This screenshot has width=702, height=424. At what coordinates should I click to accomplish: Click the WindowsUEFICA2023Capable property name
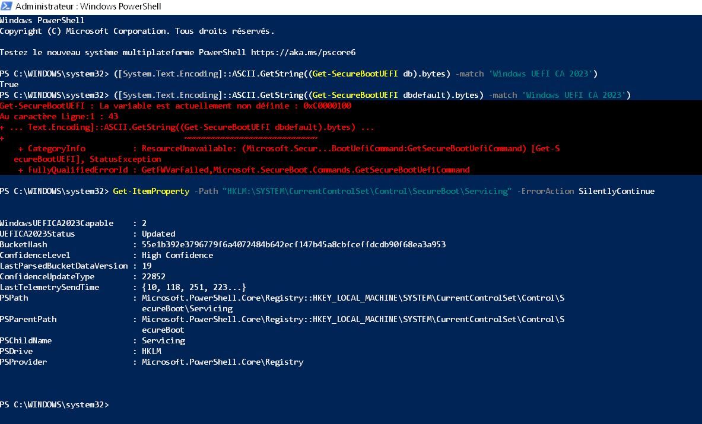[x=57, y=223]
